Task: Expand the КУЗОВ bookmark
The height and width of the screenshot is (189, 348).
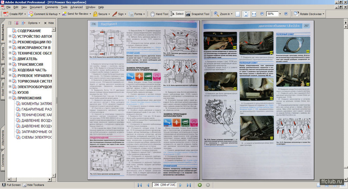Action: 10,92
